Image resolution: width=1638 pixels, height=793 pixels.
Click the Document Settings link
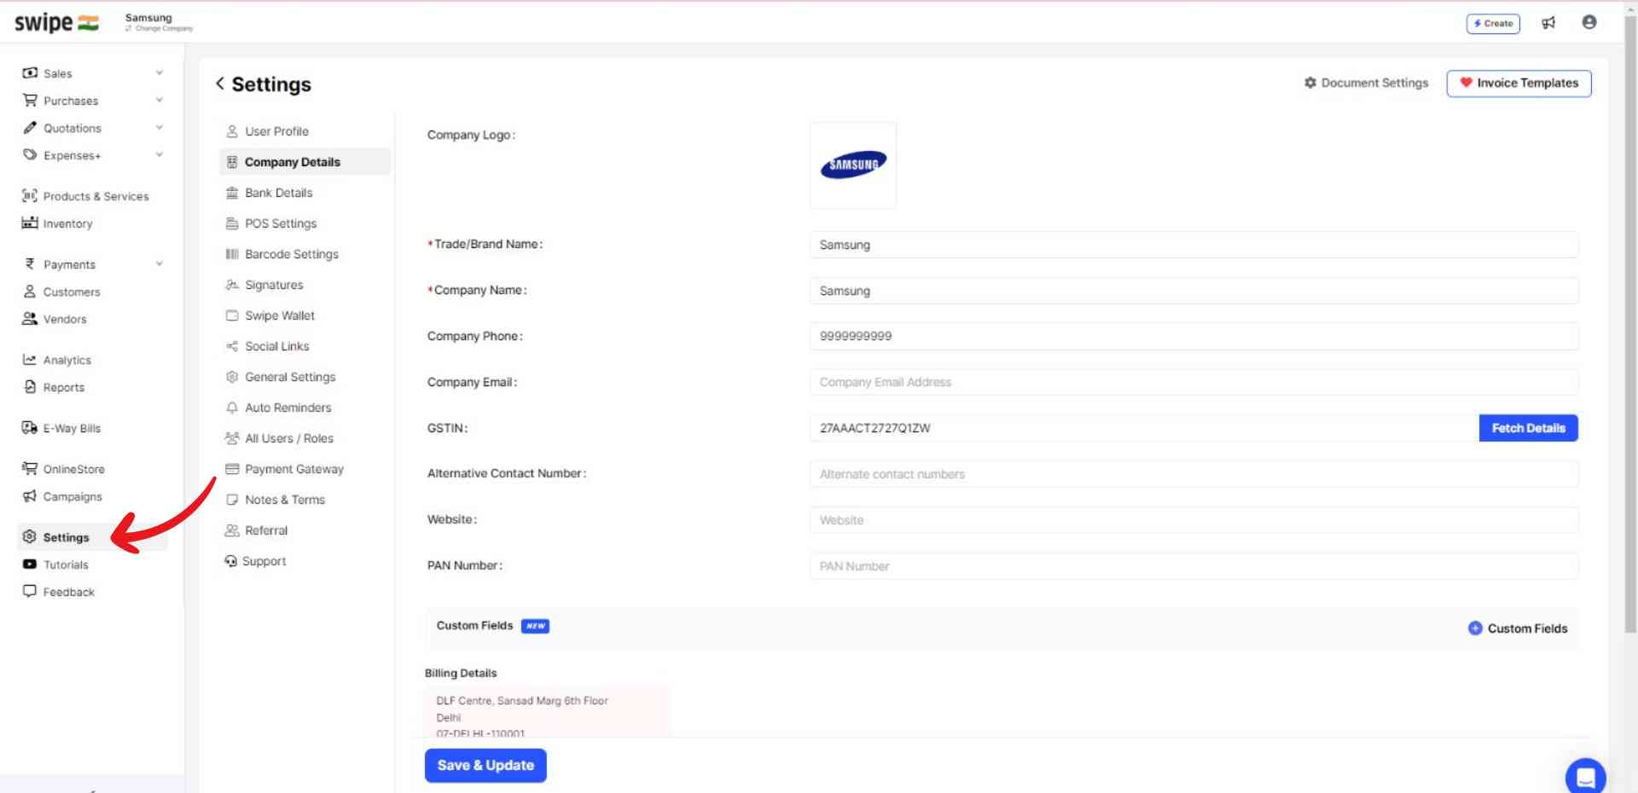(1366, 83)
